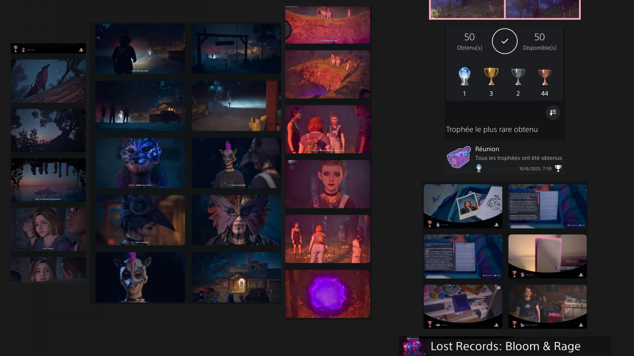The image size is (634, 356).
Task: Open the upside-down legs over lake screenshot
Action: point(48,180)
